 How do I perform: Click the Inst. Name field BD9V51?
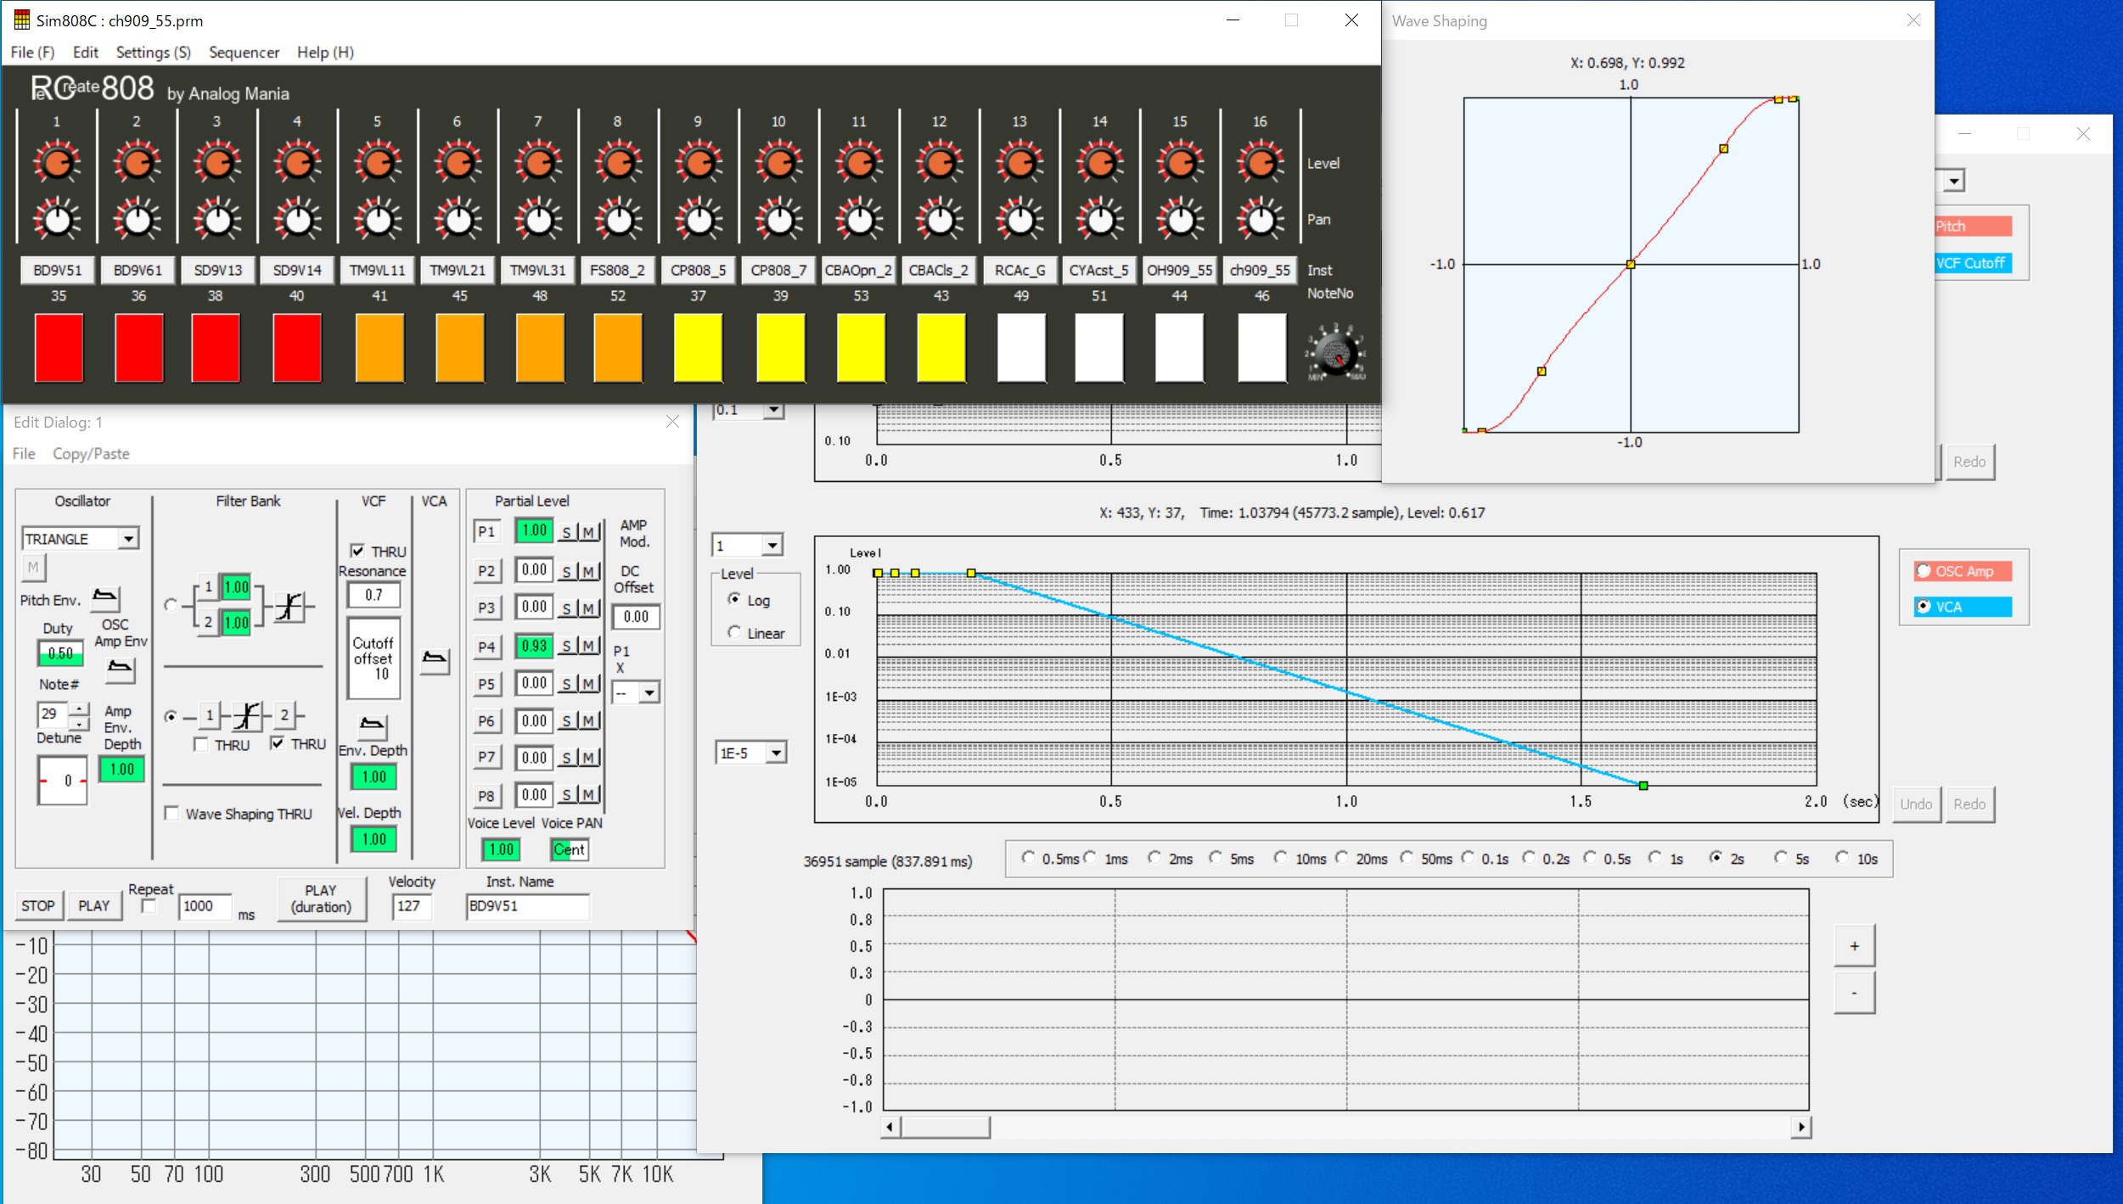[527, 906]
